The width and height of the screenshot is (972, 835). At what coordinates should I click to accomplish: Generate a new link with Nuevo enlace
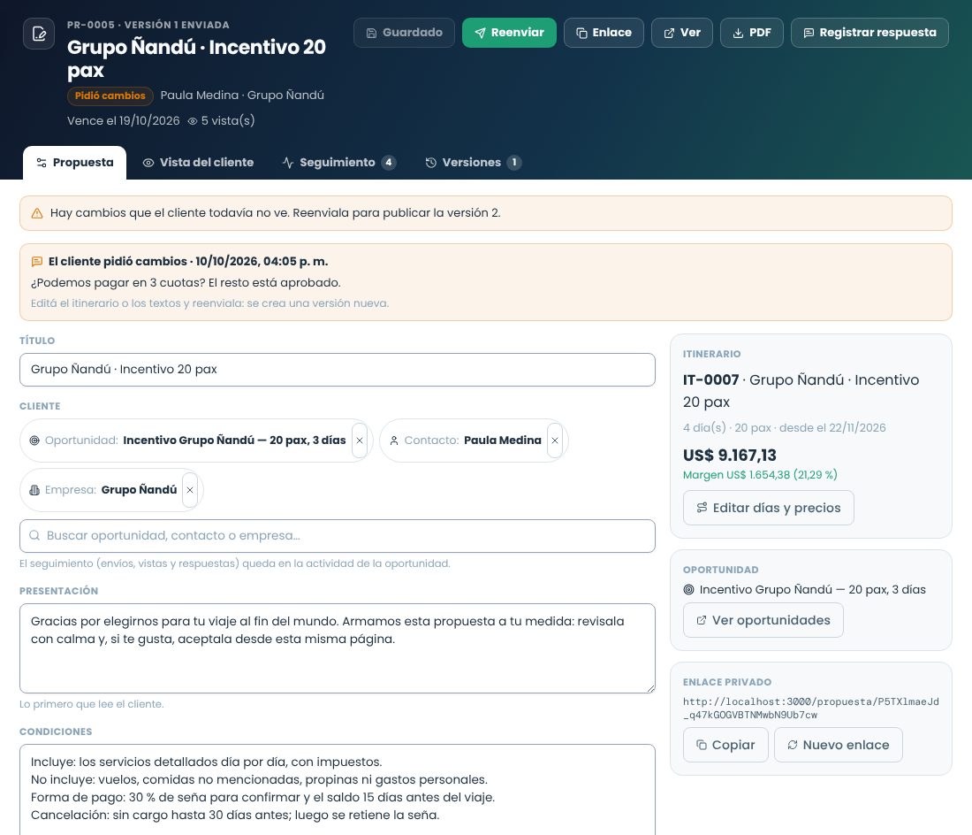pyautogui.click(x=838, y=745)
